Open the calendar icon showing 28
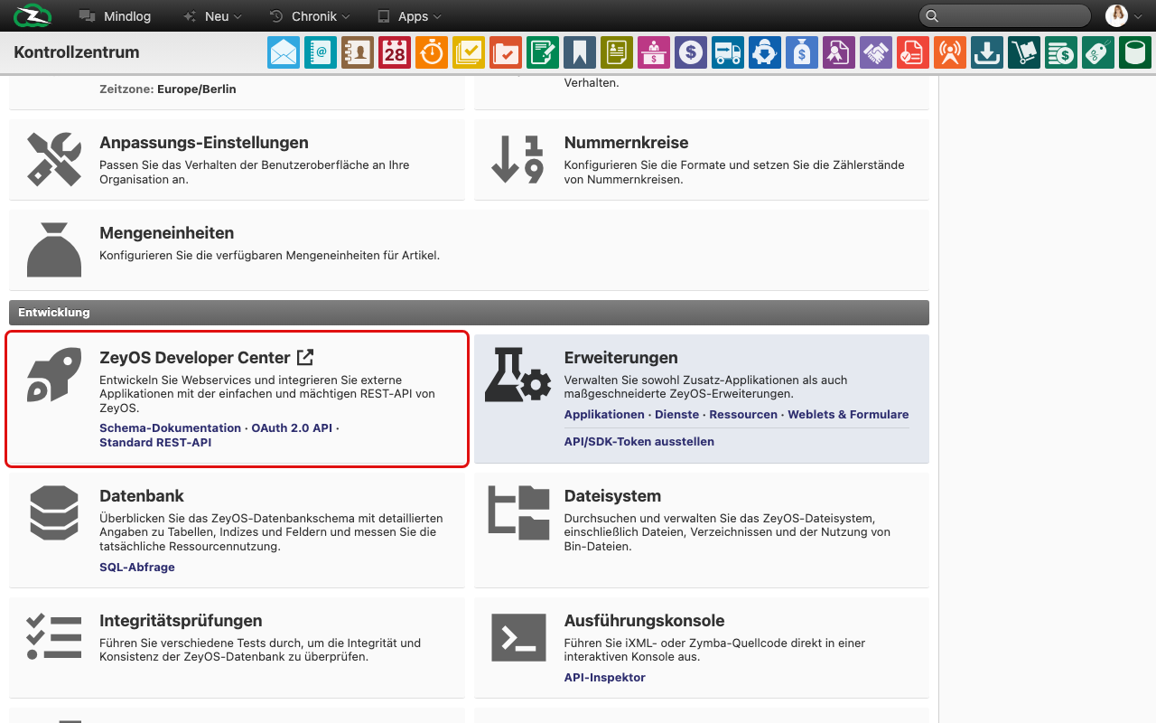Image resolution: width=1156 pixels, height=723 pixels. click(395, 52)
